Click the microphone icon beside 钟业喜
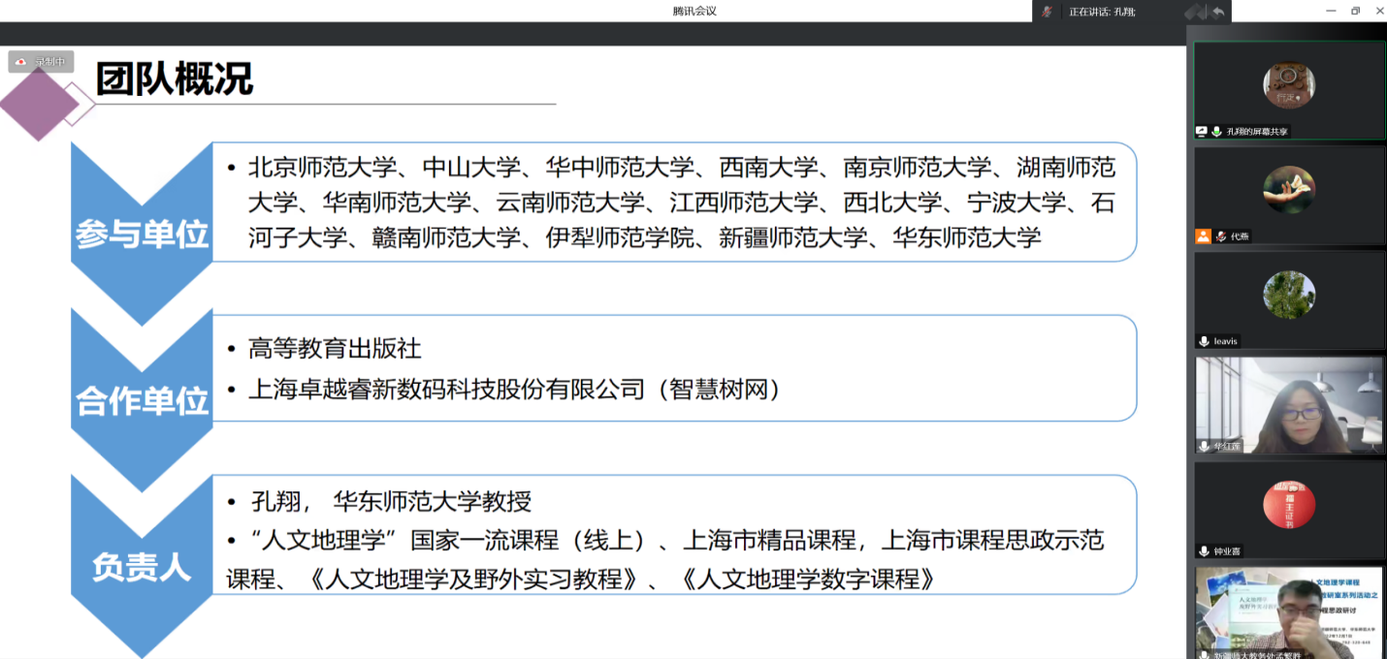This screenshot has width=1387, height=659. pyautogui.click(x=1204, y=550)
